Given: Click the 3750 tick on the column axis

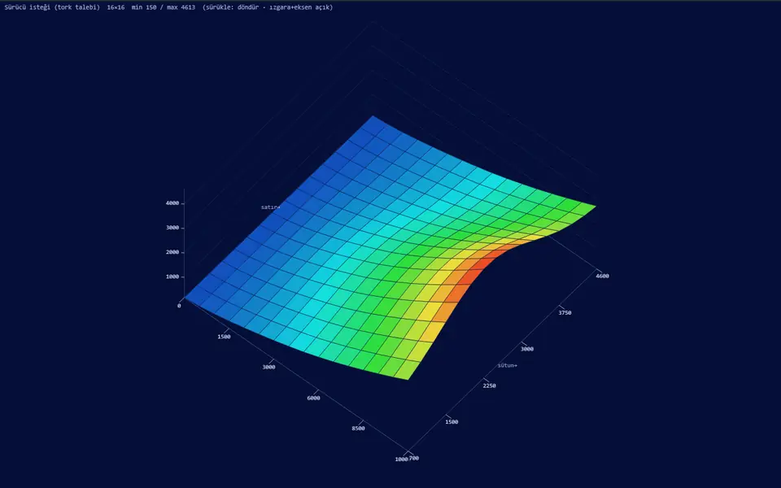Looking at the screenshot, I should (565, 312).
